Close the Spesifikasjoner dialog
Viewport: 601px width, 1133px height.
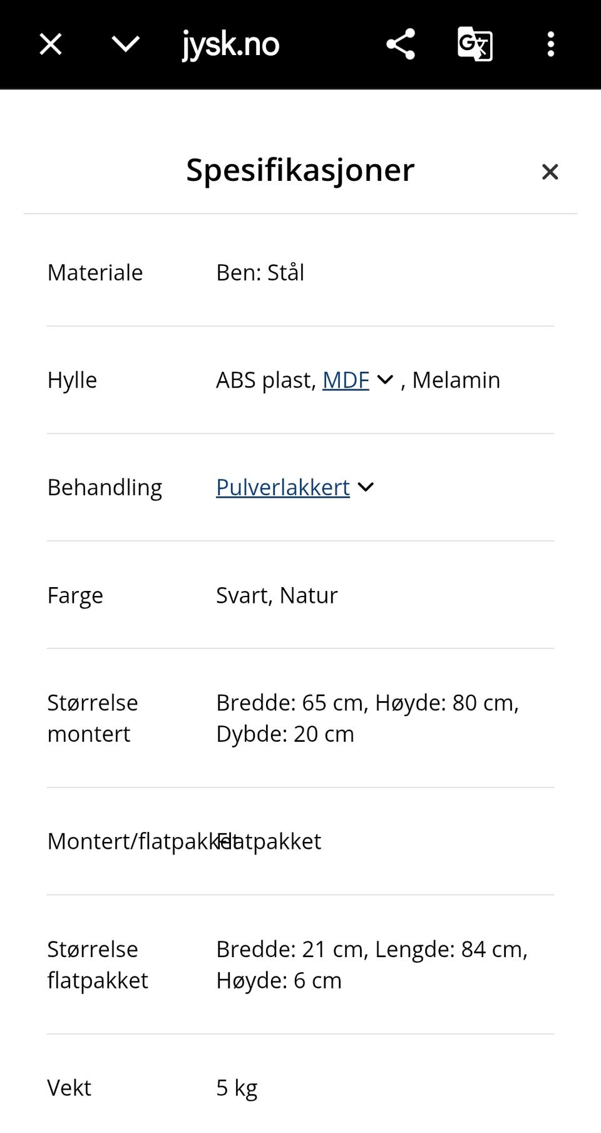point(549,172)
